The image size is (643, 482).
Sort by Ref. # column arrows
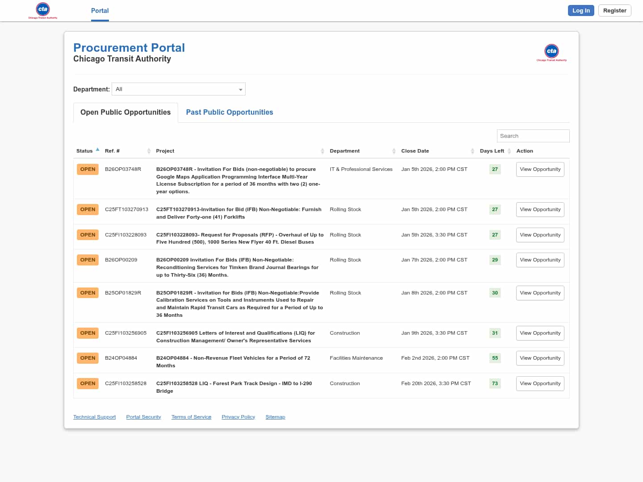[149, 151]
